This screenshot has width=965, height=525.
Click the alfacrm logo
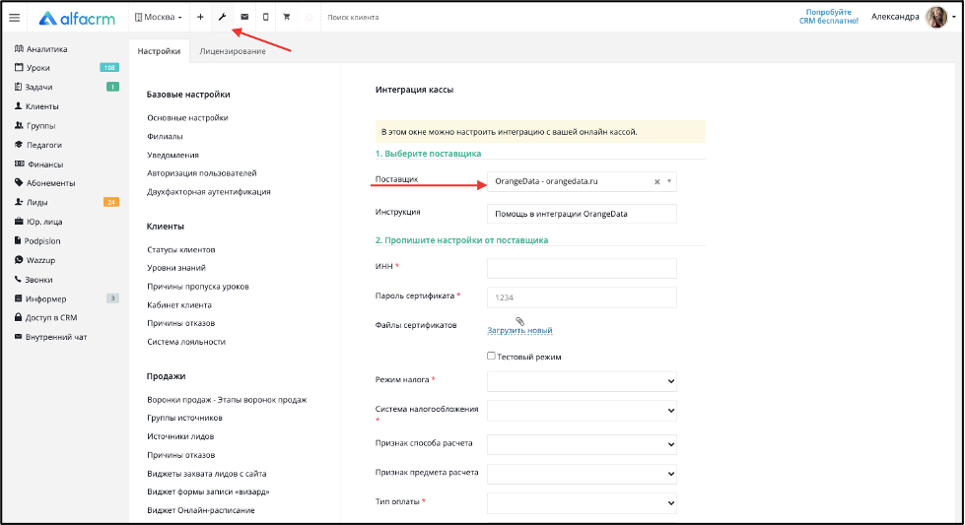77,19
